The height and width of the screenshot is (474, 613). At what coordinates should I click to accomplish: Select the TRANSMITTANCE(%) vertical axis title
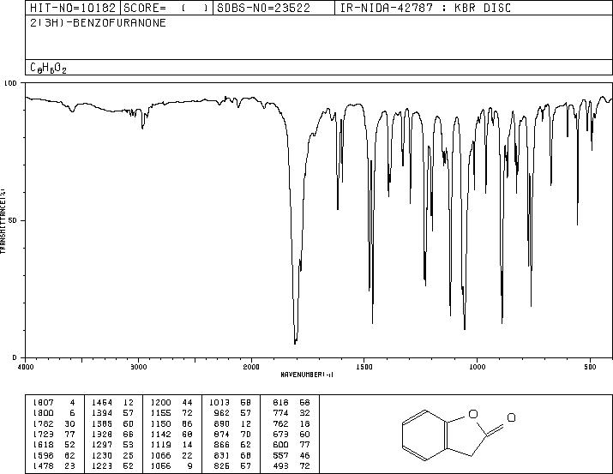pos(3,220)
